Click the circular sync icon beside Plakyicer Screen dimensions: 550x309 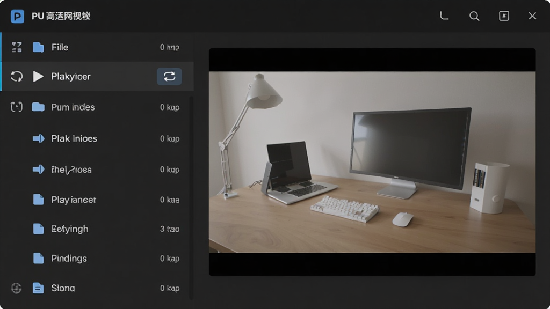17,76
